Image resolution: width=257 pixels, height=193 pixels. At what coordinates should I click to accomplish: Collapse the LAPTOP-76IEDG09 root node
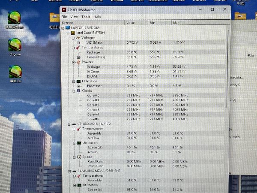63,28
